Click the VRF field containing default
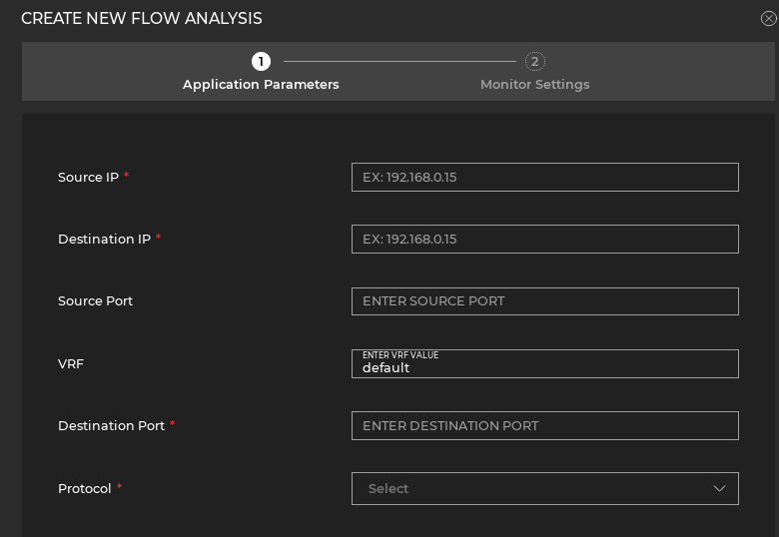This screenshot has height=537, width=779. pyautogui.click(x=544, y=364)
